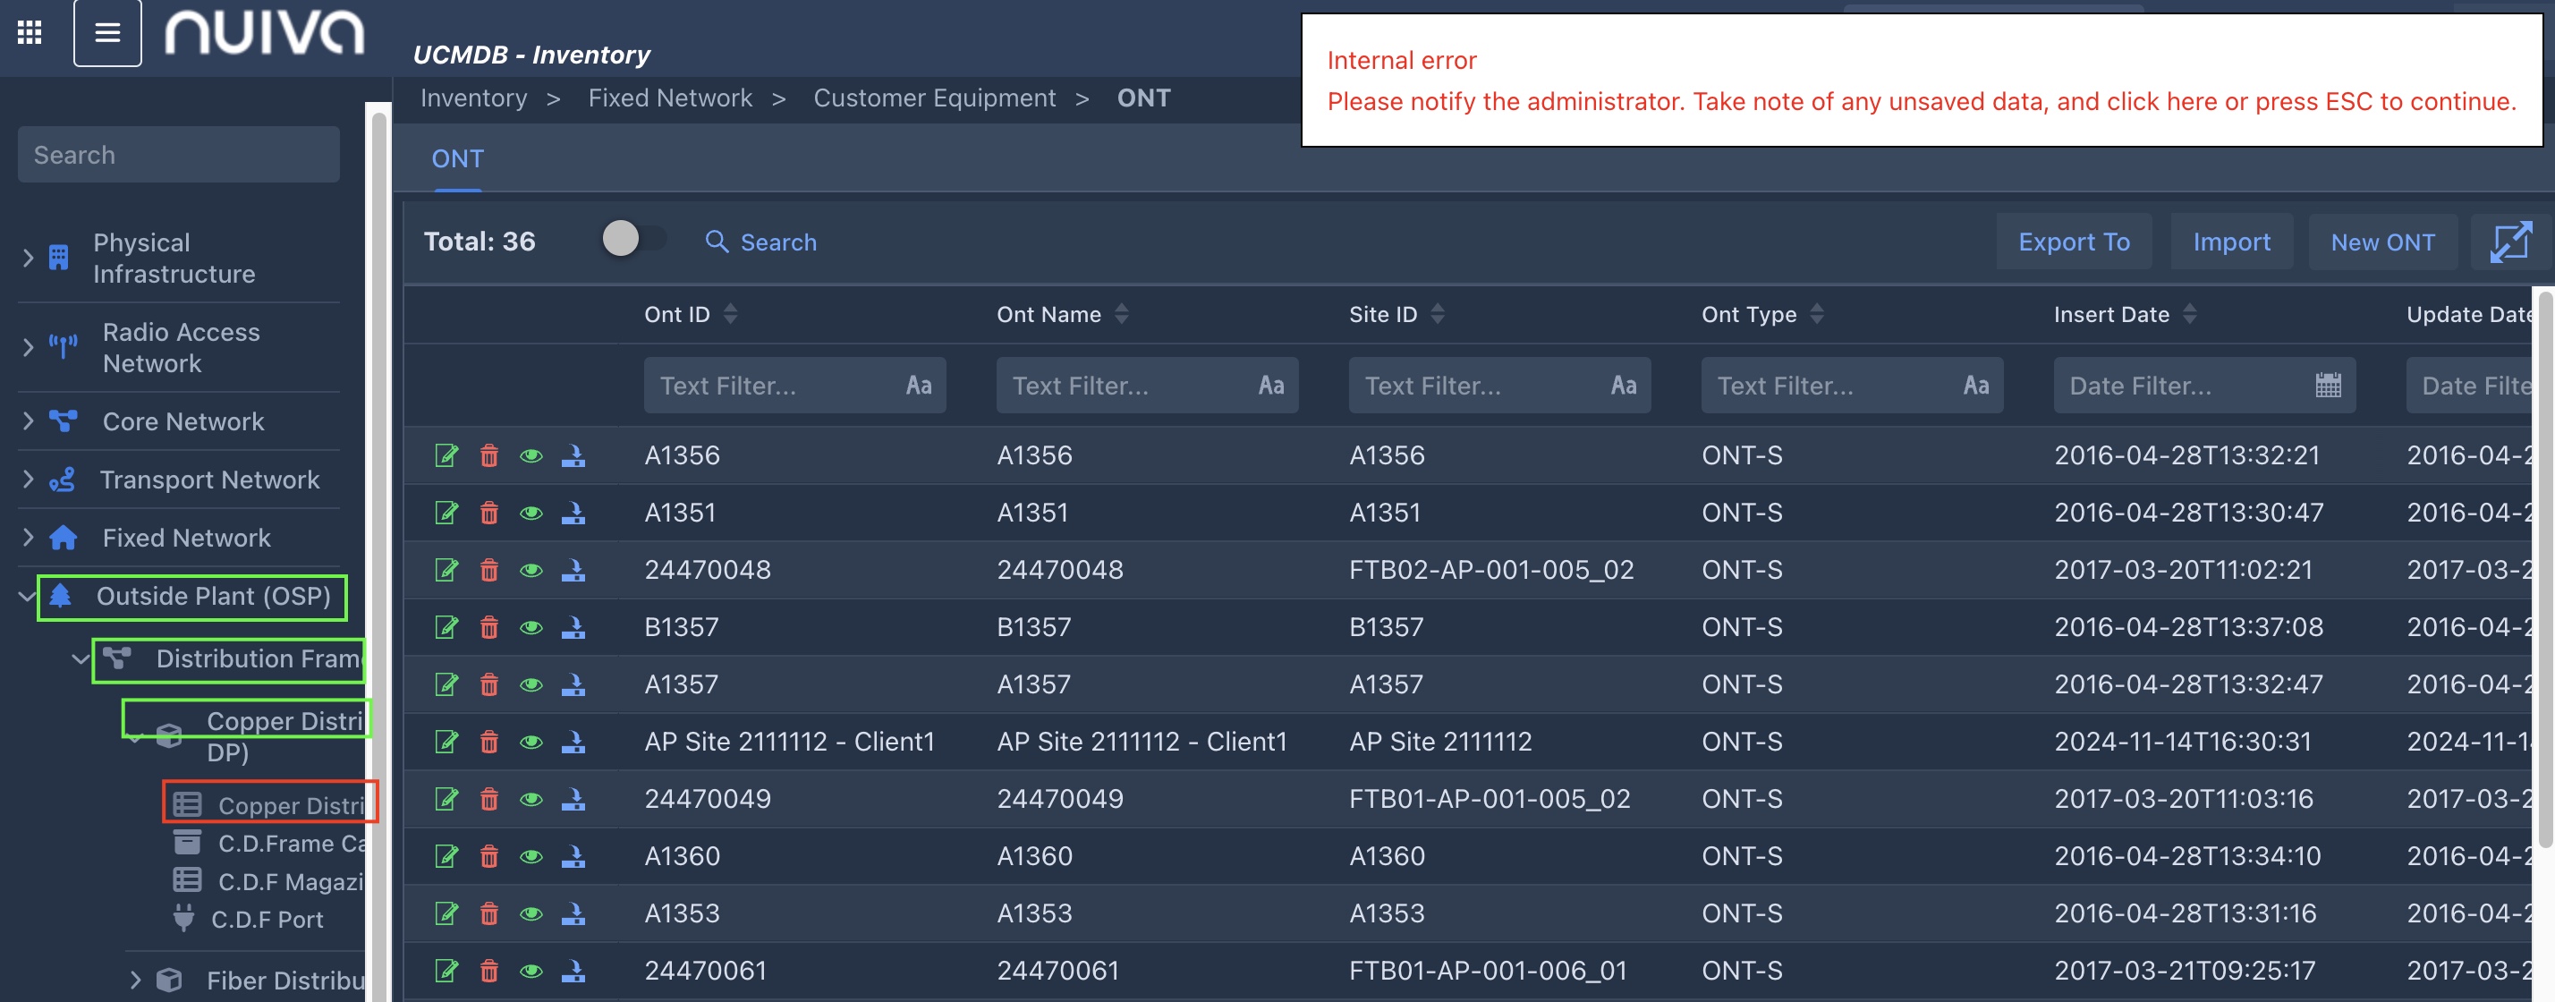Sort by Ont Name column arrows

[x=1121, y=315]
